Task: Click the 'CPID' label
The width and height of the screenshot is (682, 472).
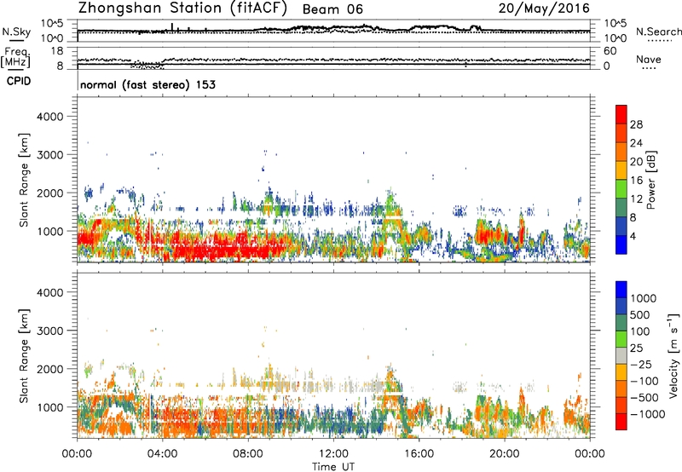Action: click(x=19, y=81)
